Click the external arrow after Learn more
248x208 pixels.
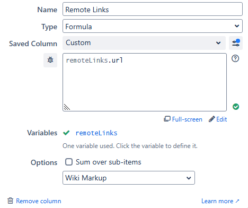(x=237, y=201)
